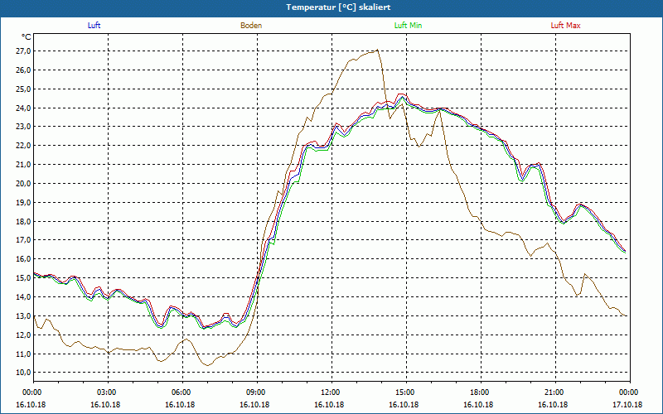Viewport: 663px width, 414px height.
Task: Click the 03:00 time axis label
Action: [x=108, y=392]
